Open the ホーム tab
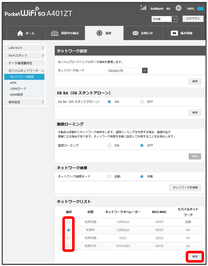Viewport: 208px width, 266px height. pos(26,33)
